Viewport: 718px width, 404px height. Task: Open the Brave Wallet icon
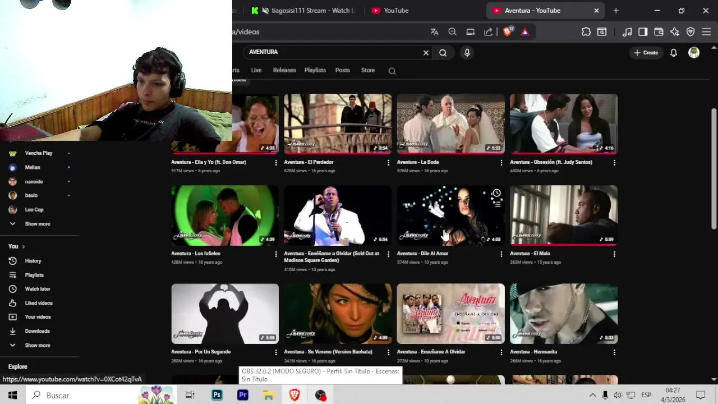click(x=659, y=32)
